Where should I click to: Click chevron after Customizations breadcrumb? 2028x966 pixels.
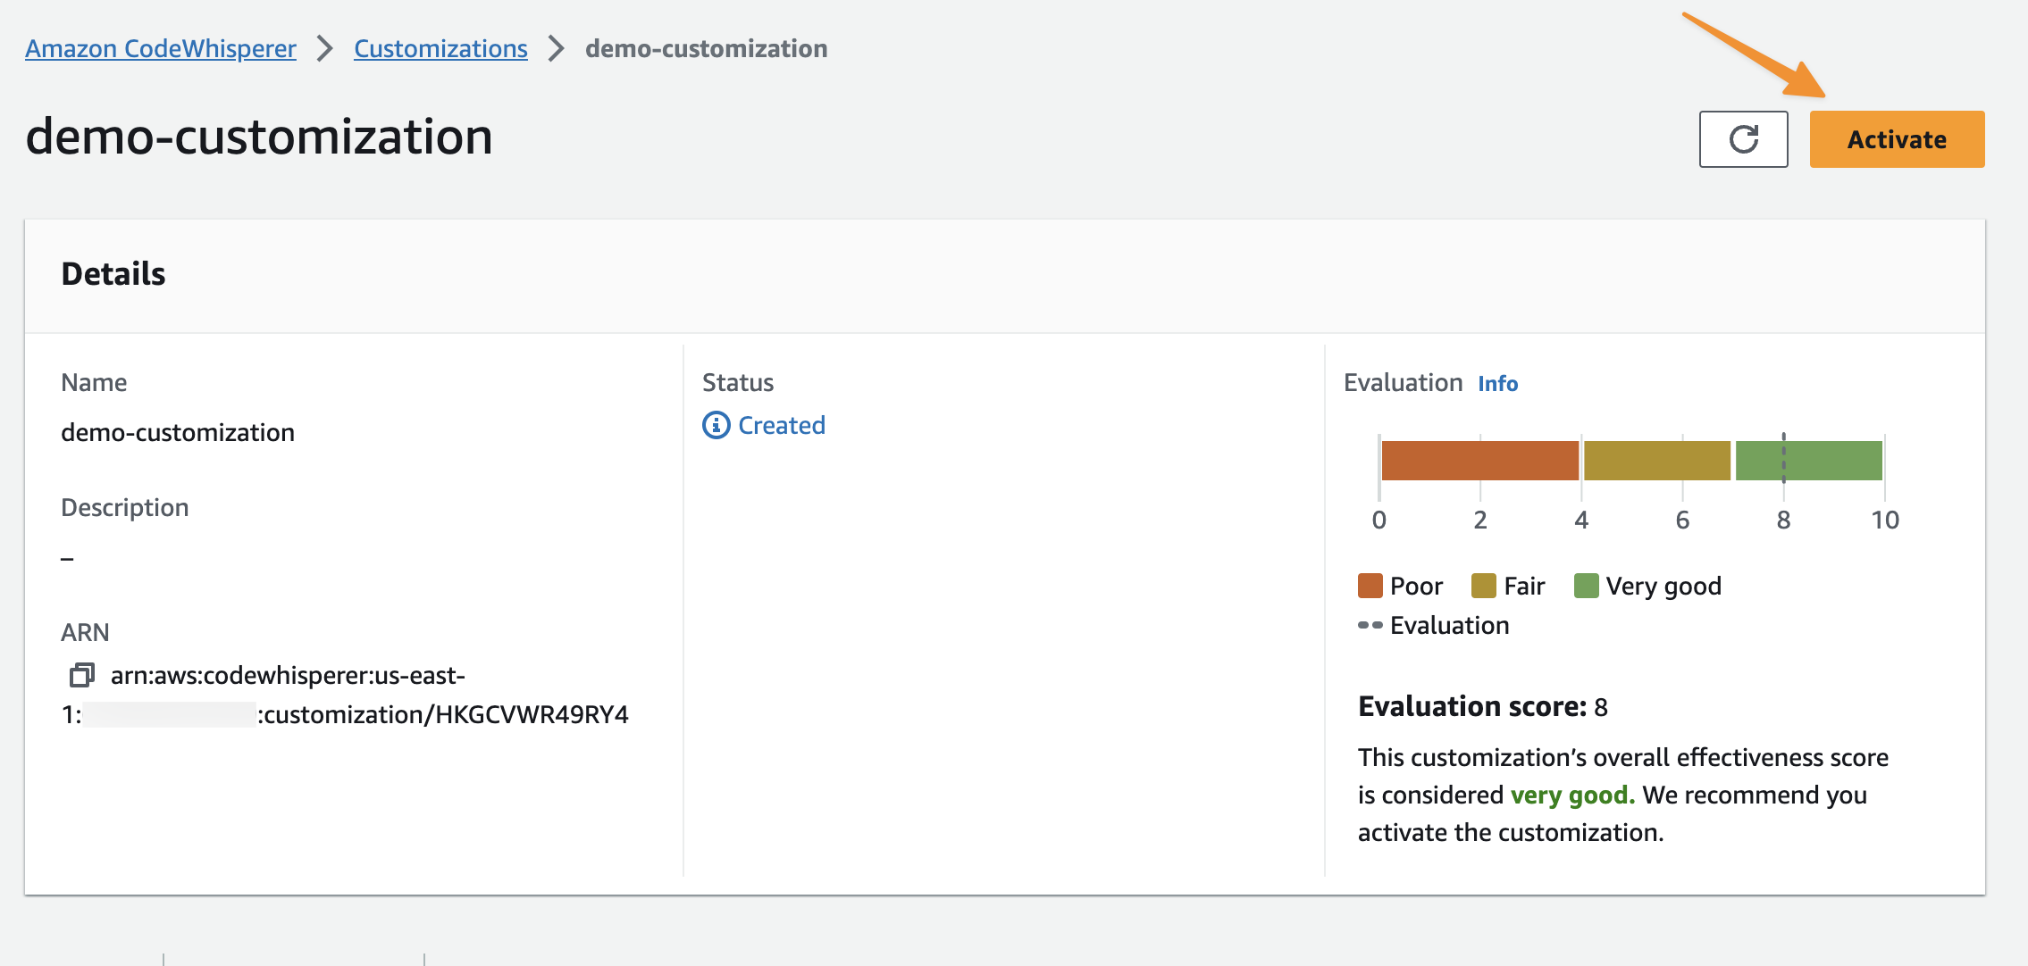pos(557,48)
